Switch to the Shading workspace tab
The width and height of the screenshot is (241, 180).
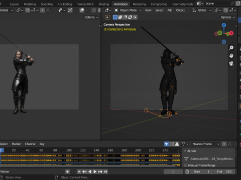[104, 4]
